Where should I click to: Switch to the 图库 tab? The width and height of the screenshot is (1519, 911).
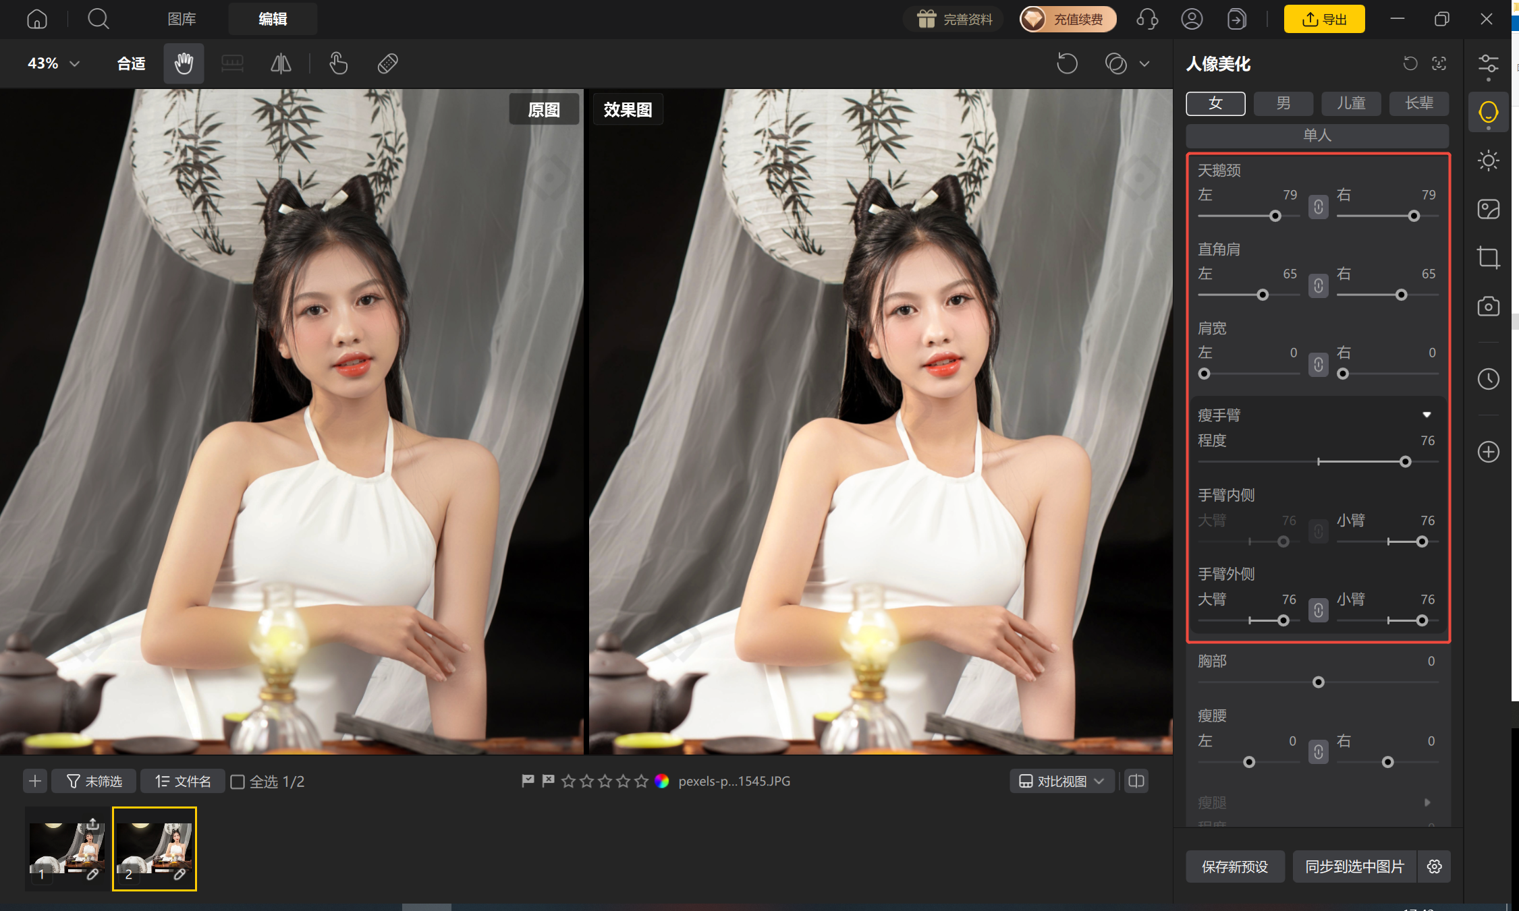[182, 19]
